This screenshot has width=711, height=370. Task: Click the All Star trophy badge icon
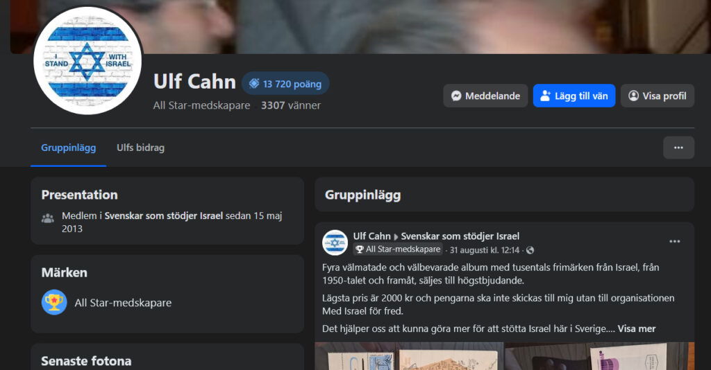coord(54,302)
